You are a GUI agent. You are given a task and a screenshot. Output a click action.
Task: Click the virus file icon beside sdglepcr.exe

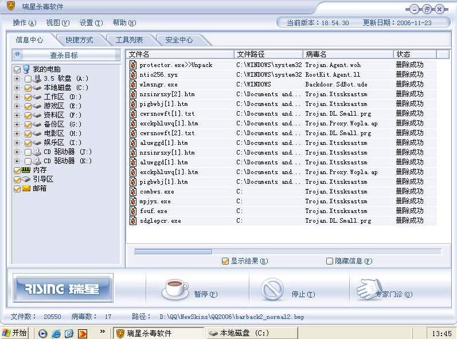click(x=133, y=220)
